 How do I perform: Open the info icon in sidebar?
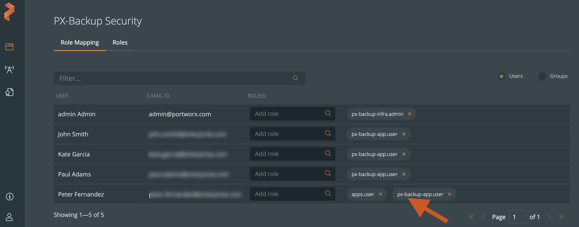[x=10, y=197]
